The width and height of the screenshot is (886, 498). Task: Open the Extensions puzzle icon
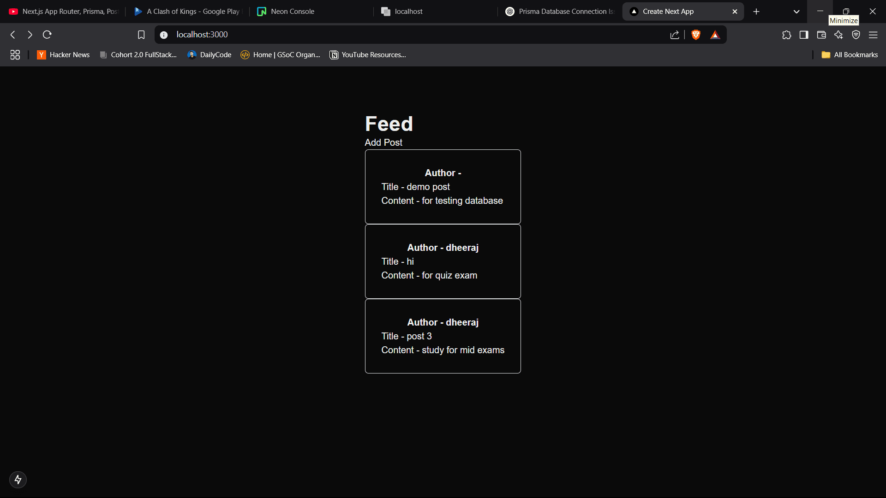point(787,35)
